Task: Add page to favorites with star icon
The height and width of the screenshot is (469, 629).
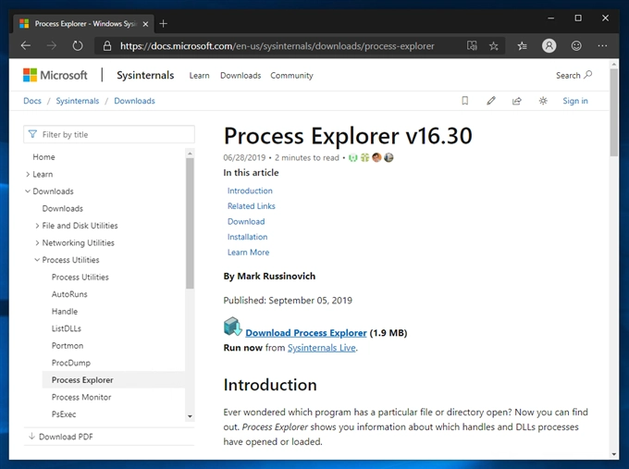Action: [x=494, y=45]
